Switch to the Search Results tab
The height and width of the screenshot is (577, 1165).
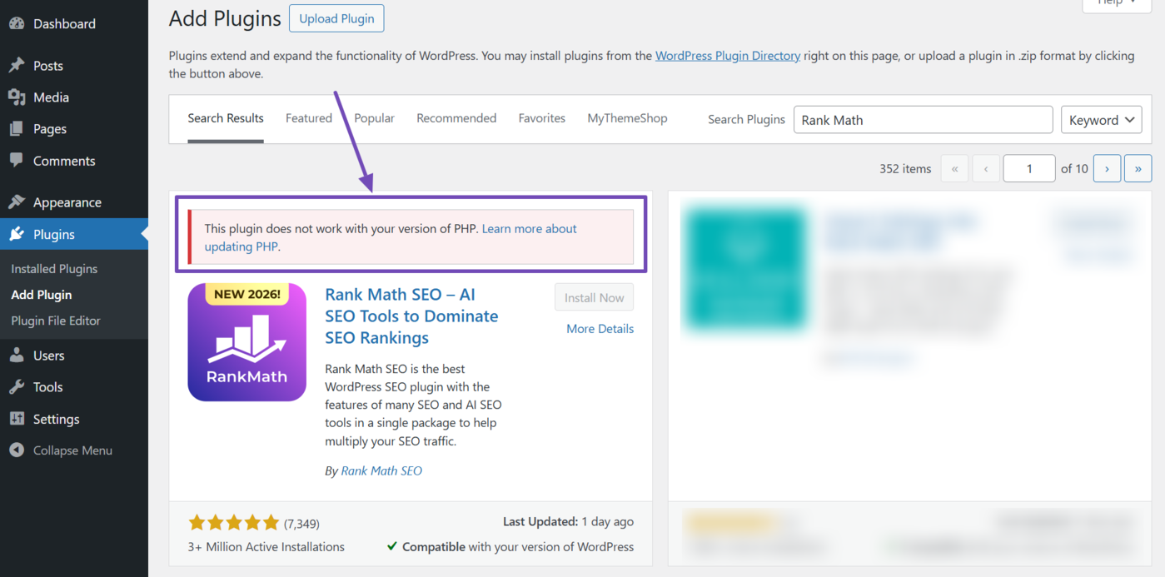tap(226, 118)
